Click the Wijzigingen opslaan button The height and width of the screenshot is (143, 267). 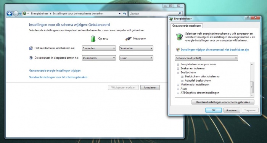point(123,87)
